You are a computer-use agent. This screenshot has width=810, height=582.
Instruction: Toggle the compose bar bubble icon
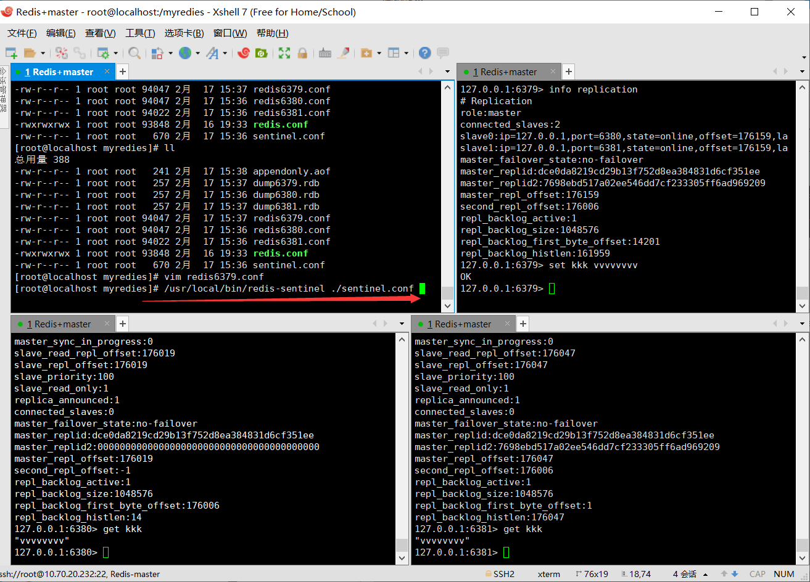click(x=442, y=52)
